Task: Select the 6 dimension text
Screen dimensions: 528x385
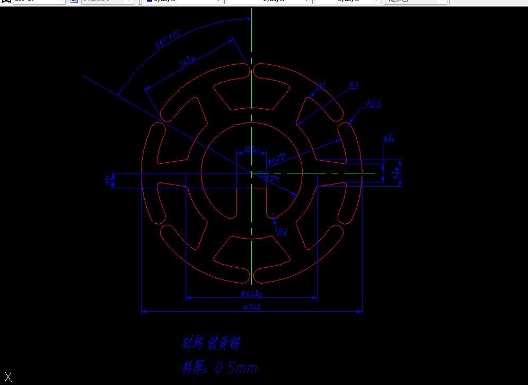Action: pos(389,138)
